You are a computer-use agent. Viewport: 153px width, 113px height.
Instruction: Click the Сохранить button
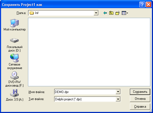pos(140,92)
